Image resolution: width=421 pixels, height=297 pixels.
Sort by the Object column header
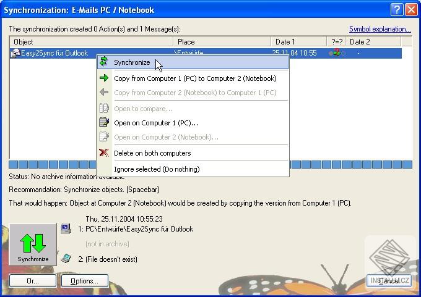[x=91, y=42]
